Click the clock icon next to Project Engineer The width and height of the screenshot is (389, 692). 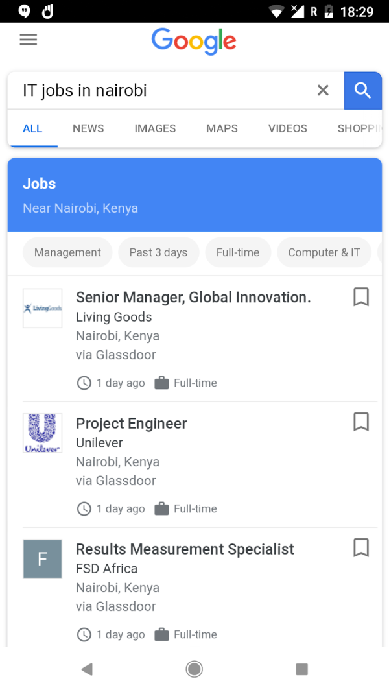click(x=84, y=508)
